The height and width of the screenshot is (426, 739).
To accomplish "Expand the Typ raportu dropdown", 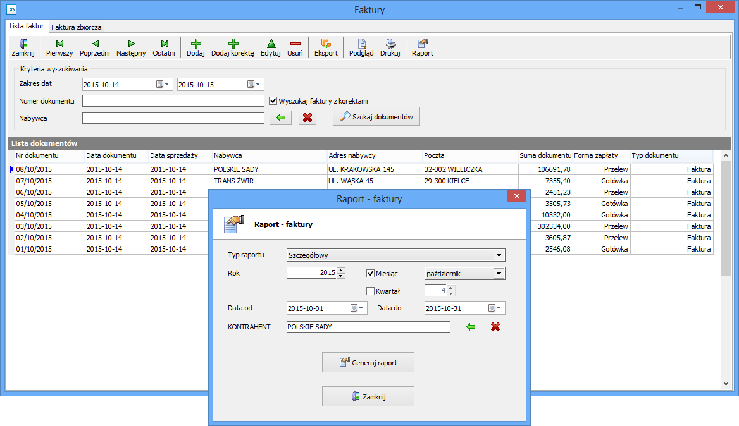I will 499,255.
